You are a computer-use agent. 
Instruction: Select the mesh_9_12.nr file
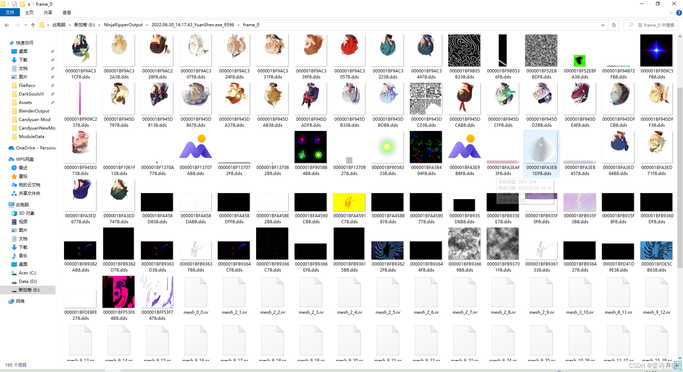tap(657, 296)
